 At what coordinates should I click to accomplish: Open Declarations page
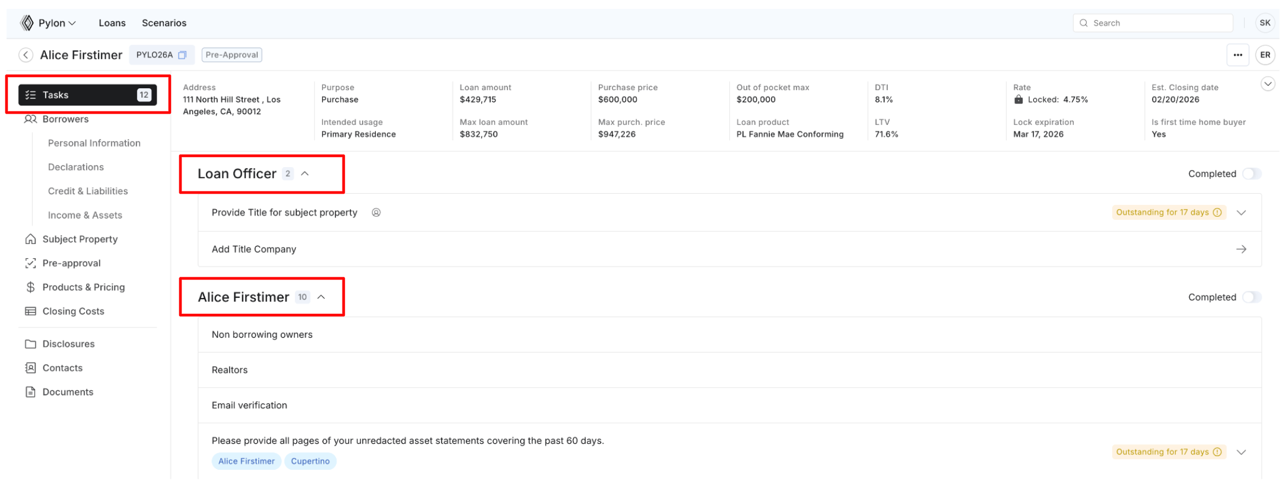point(76,167)
